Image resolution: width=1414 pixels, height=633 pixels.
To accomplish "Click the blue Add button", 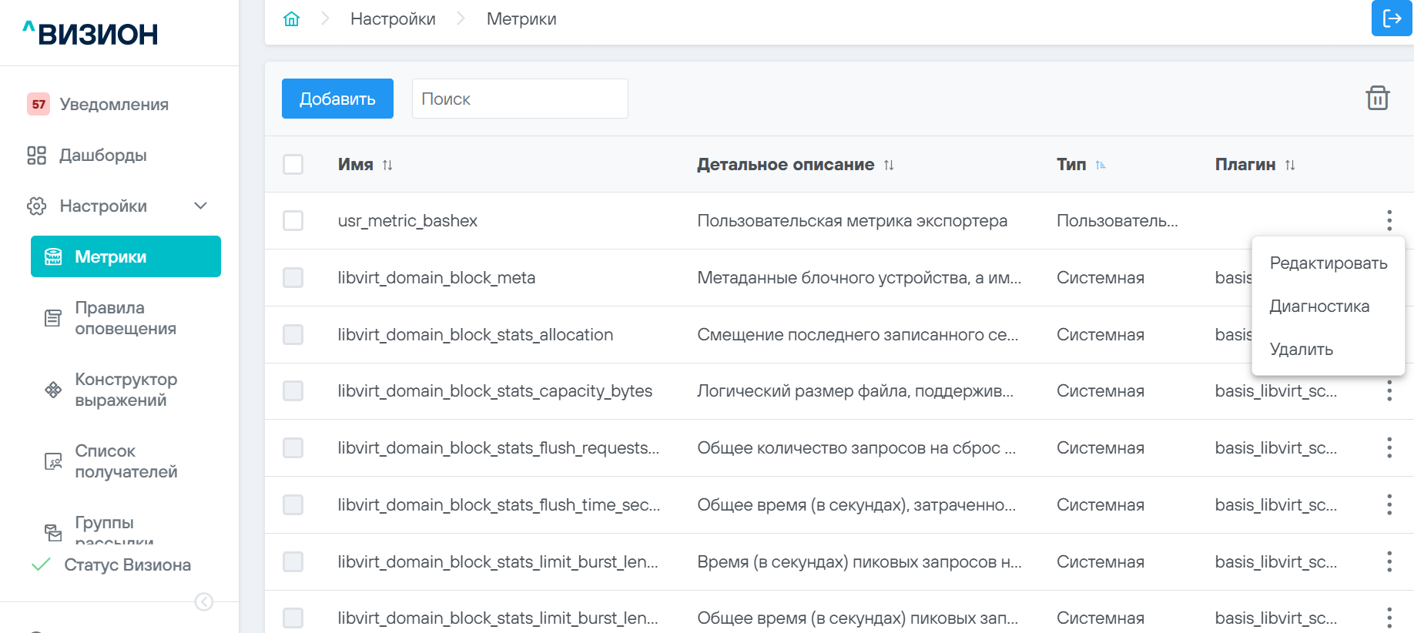I will coord(337,99).
